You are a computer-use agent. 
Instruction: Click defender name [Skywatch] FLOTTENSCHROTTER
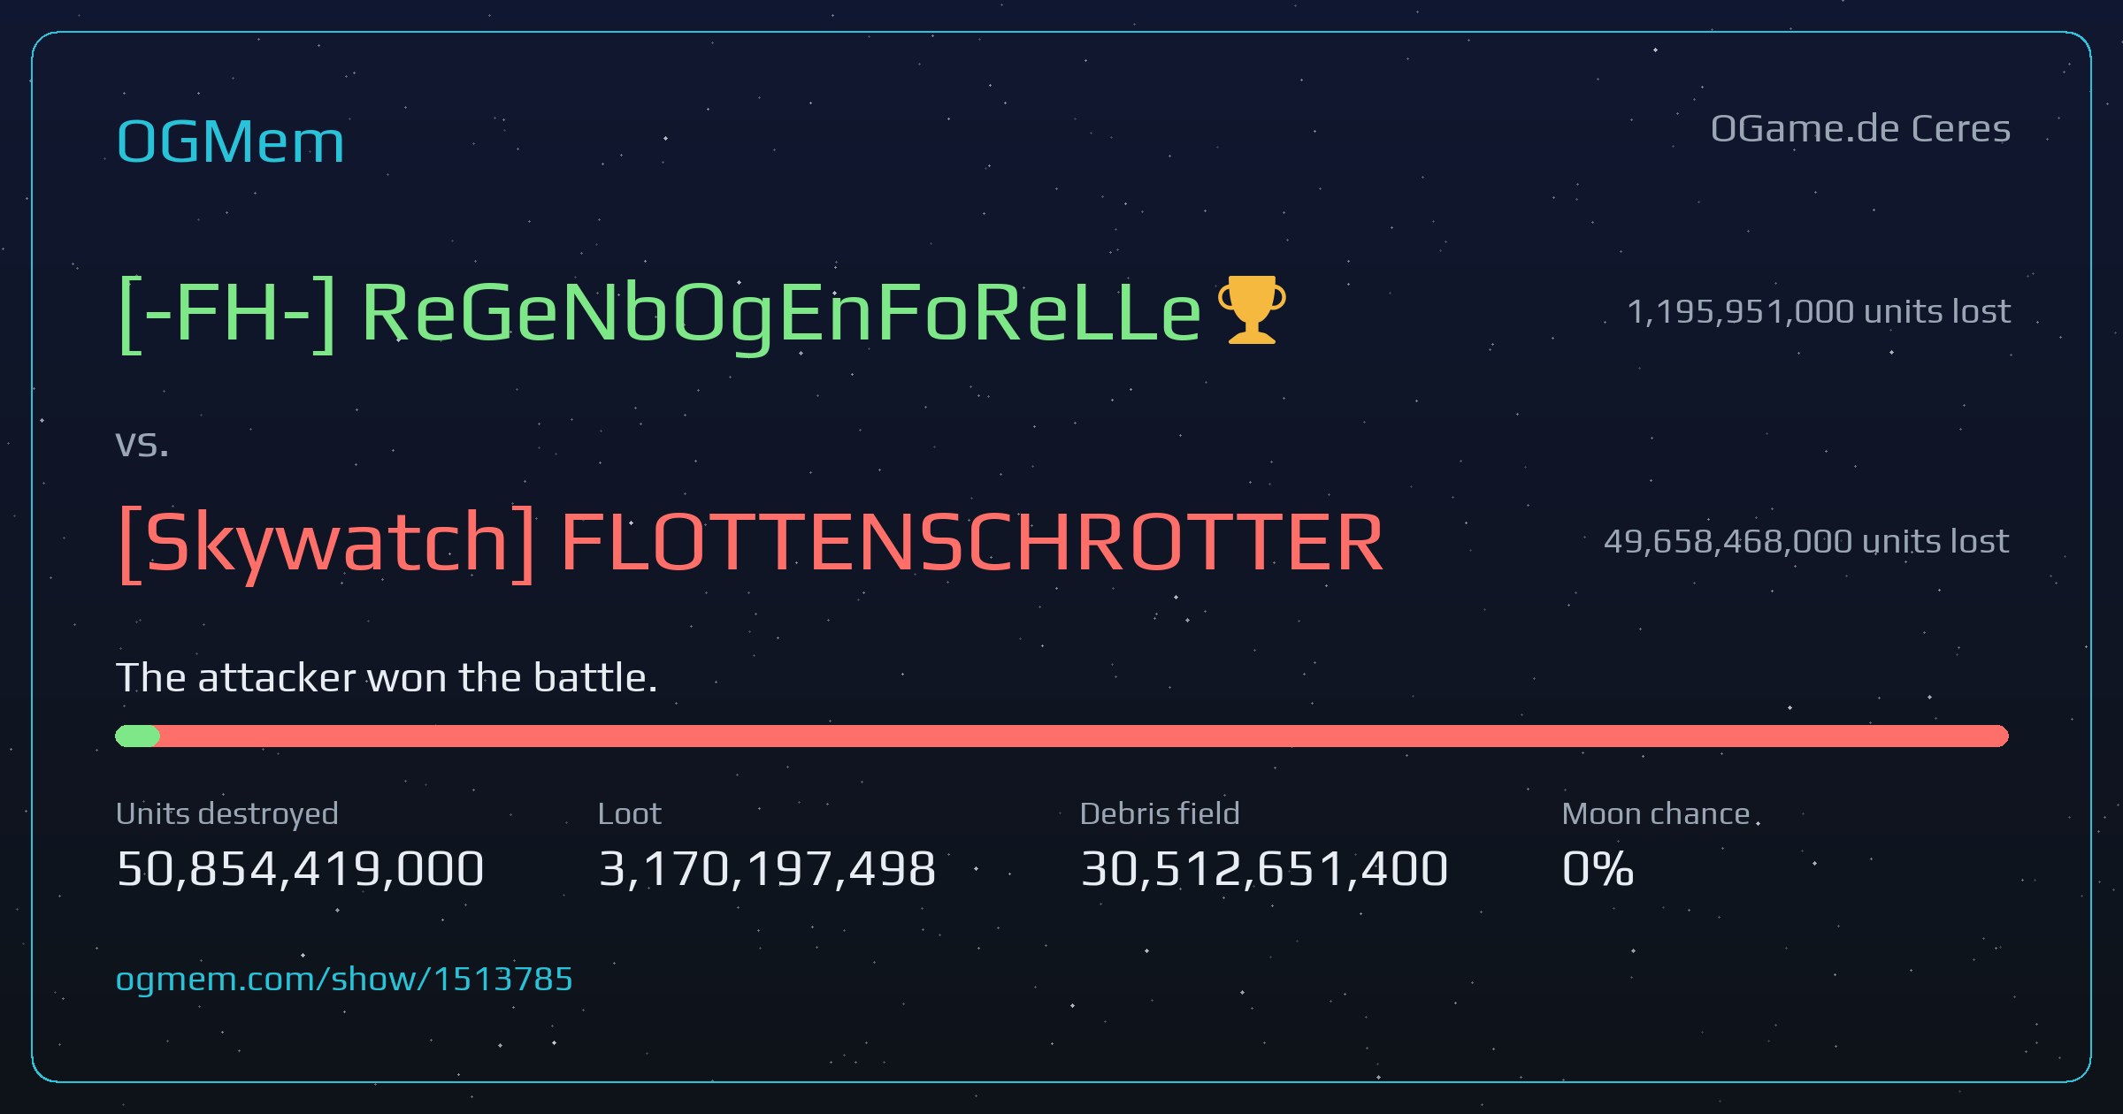(750, 542)
